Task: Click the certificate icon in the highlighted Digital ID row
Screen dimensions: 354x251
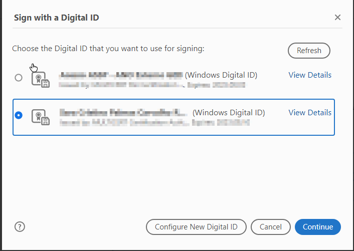Action: [x=41, y=117]
